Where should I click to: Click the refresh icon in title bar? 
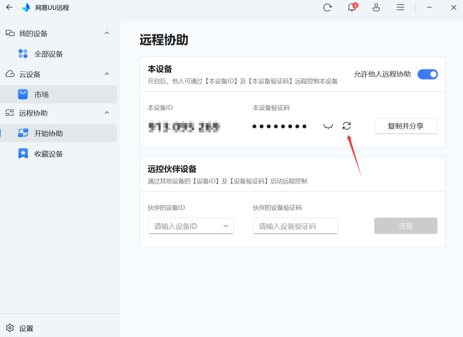(x=328, y=7)
